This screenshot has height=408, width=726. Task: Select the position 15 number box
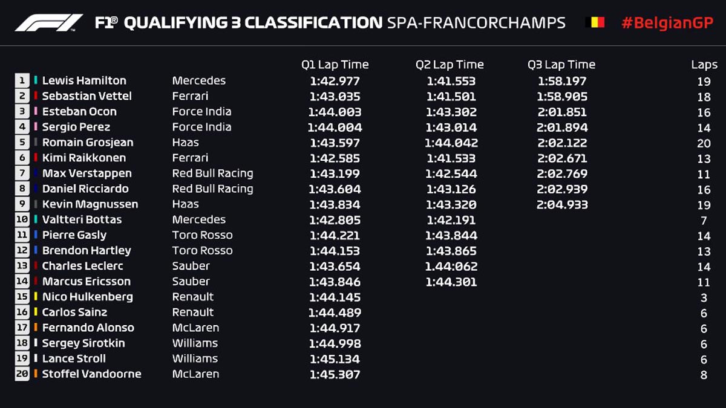pyautogui.click(x=22, y=297)
